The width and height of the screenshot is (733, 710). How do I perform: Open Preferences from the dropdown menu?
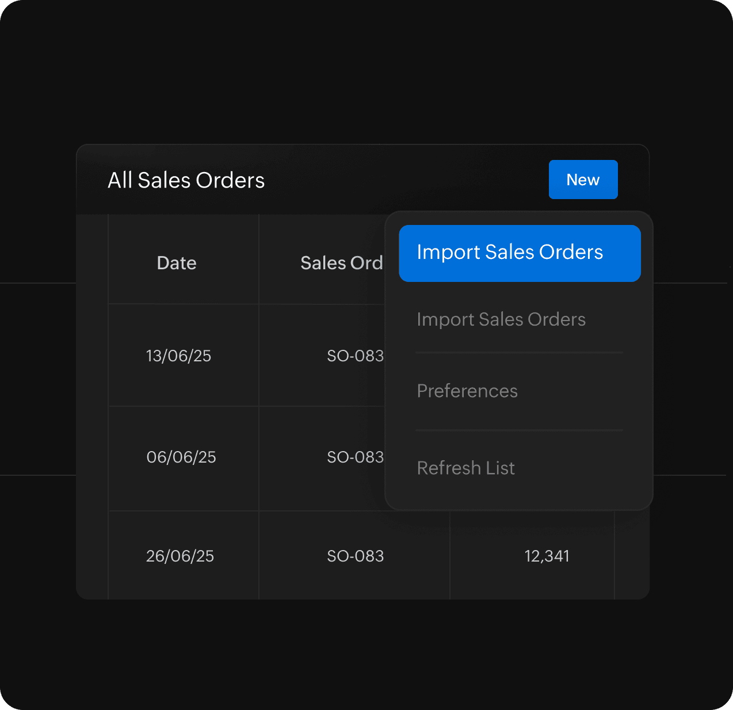467,391
